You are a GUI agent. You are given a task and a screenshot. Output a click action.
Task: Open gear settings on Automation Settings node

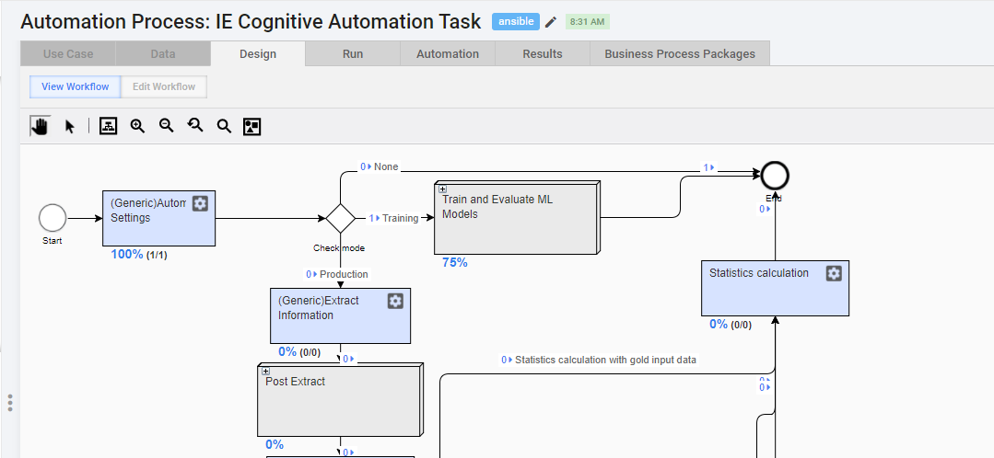pos(200,203)
